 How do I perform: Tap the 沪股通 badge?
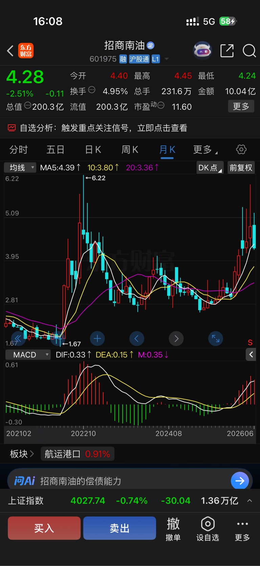click(139, 59)
